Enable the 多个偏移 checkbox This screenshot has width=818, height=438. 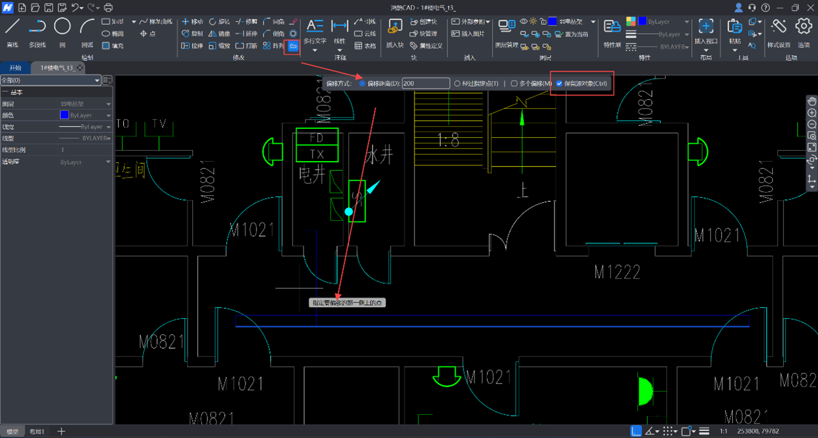click(514, 84)
